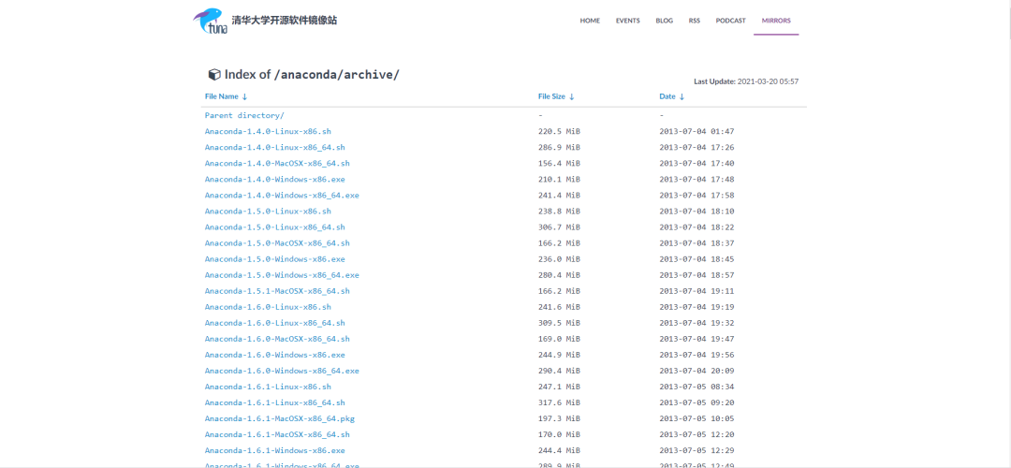The width and height of the screenshot is (1011, 468).
Task: Download Anaconda-1.5.0-Windows-x86.exe
Action: tap(274, 259)
